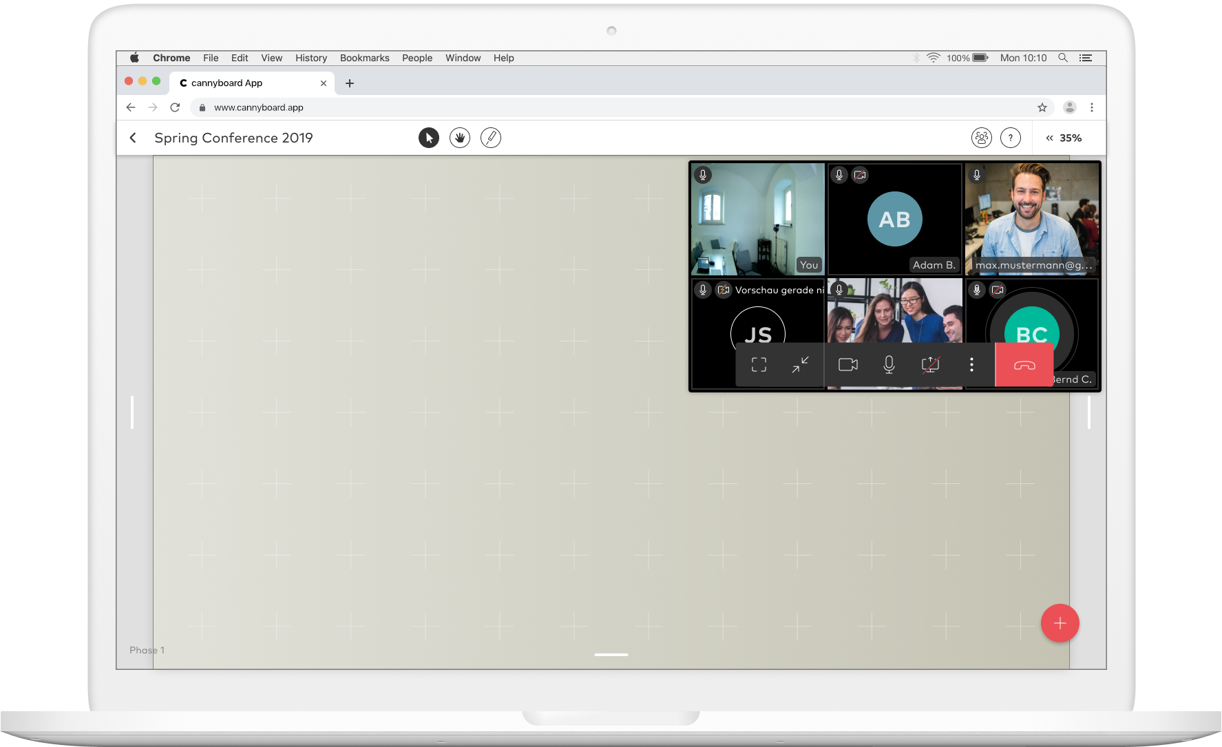This screenshot has height=747, width=1222.
Task: Click microphone icon on Bernd C. tile
Action: (977, 290)
